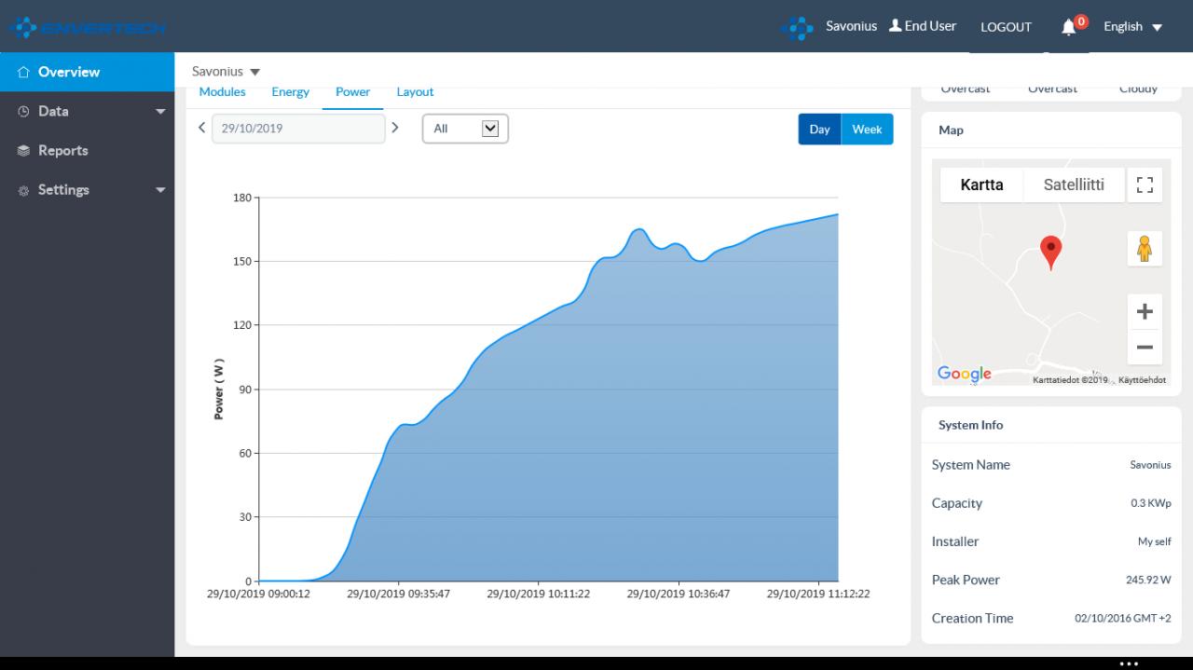This screenshot has width=1193, height=670.
Task: Click the LOGOUT button
Action: tap(1006, 27)
